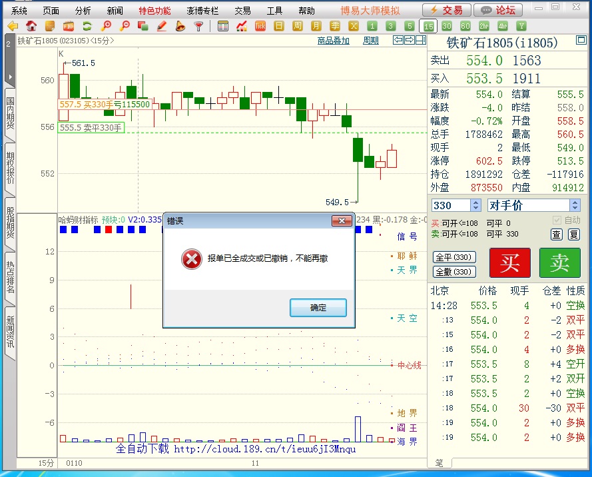Click the red 买 buy button
This screenshot has height=477, width=592.
[x=509, y=262]
